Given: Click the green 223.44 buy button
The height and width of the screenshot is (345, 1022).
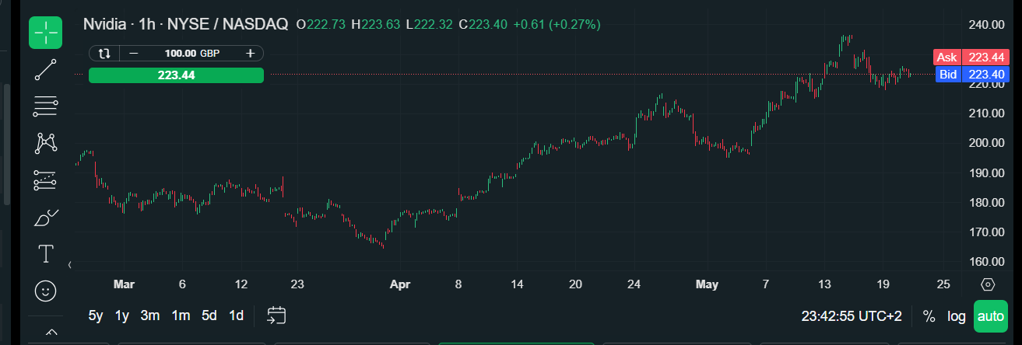Looking at the screenshot, I should click(x=176, y=75).
